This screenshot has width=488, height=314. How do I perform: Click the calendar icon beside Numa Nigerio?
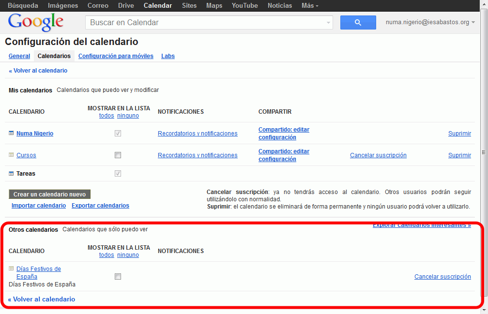11,133
